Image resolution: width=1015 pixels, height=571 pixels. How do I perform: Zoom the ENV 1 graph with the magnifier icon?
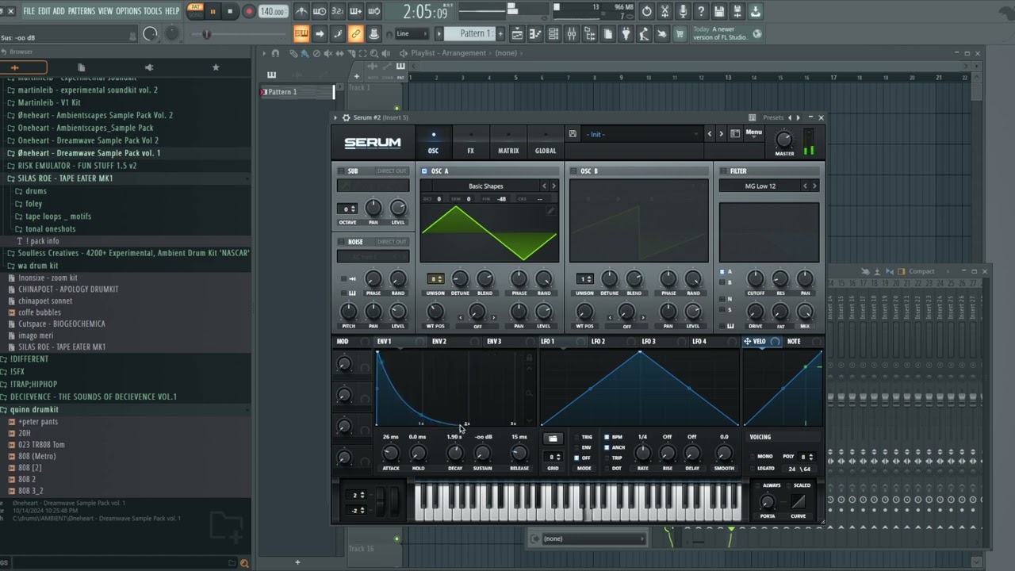pyautogui.click(x=529, y=393)
